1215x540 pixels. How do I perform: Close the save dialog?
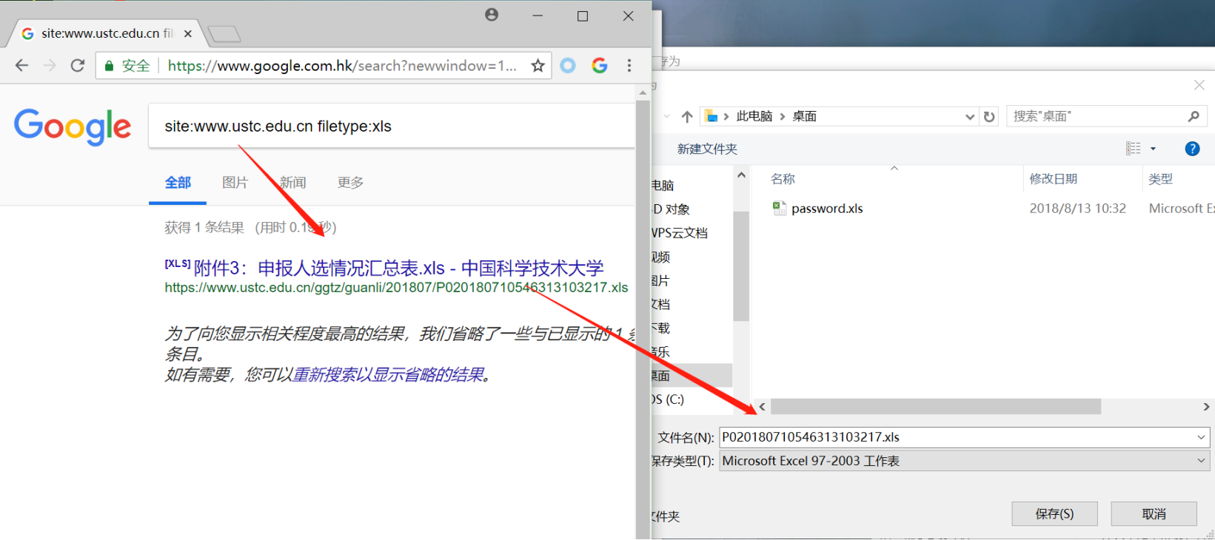(1199, 85)
